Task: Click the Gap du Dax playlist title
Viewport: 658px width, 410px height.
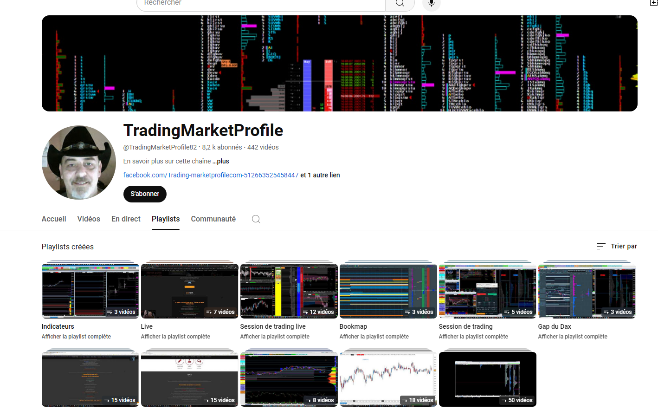Action: (555, 326)
